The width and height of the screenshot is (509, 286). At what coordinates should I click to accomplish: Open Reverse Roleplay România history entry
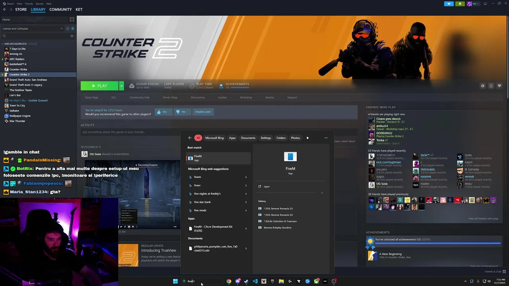tap(278, 228)
